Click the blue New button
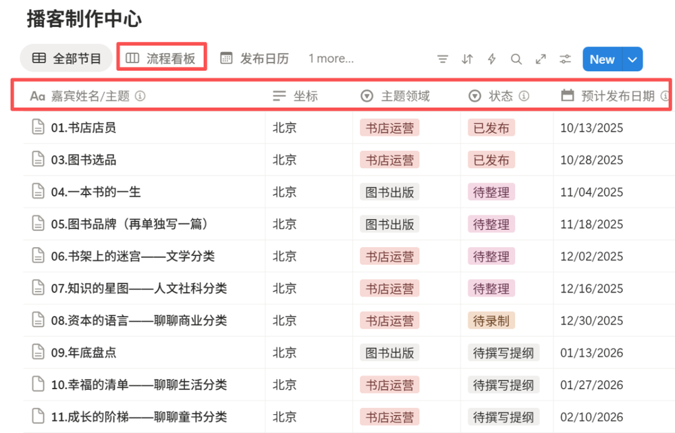The width and height of the screenshot is (675, 433). tap(601, 59)
